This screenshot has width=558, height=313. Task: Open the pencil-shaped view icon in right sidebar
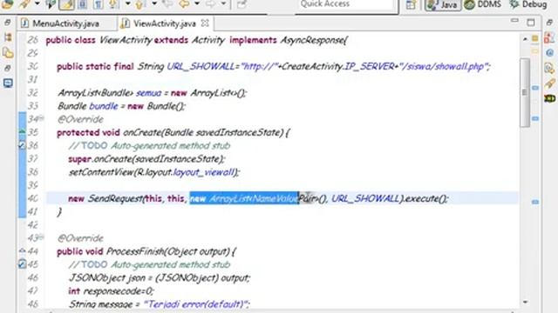[550, 83]
